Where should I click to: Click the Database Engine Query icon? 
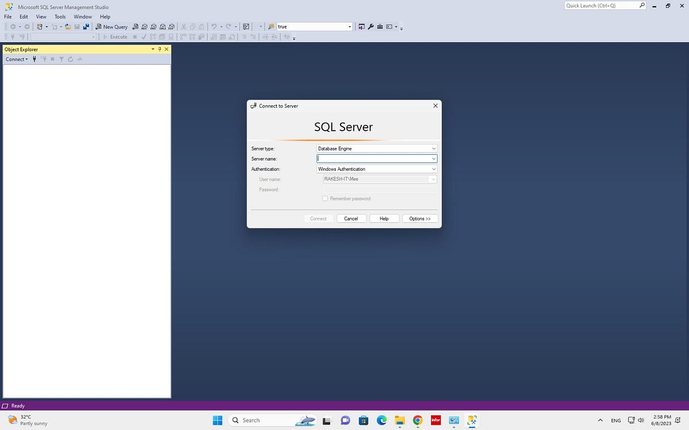[136, 26]
